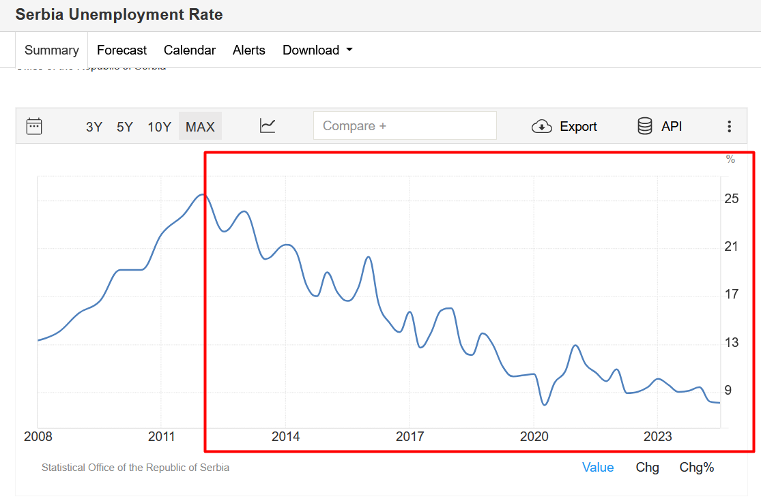Switch chart range to 5Y

tap(125, 127)
